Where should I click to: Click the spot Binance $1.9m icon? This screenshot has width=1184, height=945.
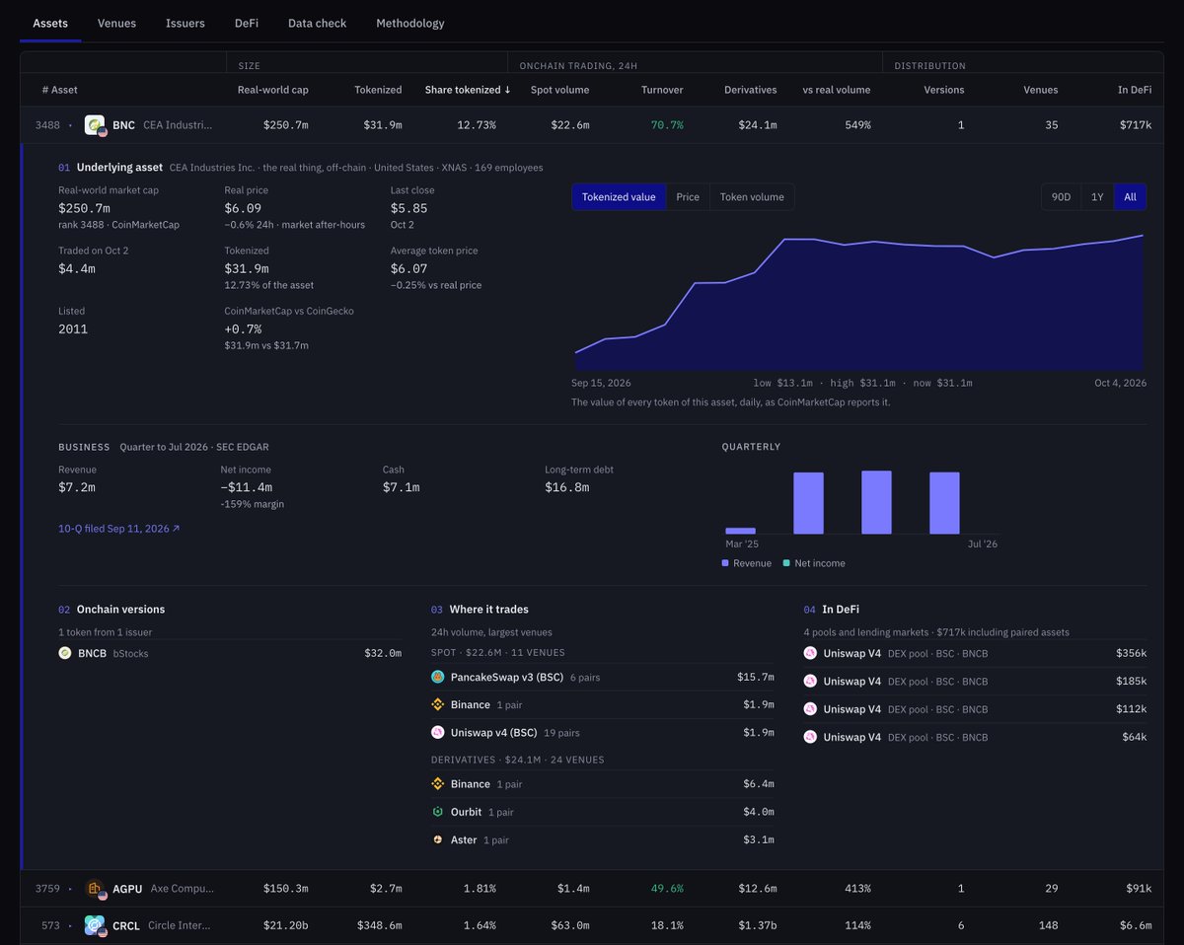438,704
